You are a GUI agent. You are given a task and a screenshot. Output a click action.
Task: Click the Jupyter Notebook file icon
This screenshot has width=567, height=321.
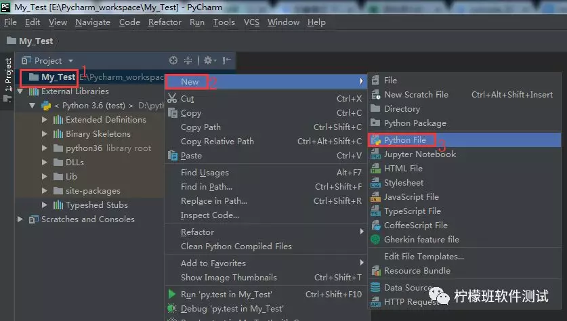(x=376, y=154)
